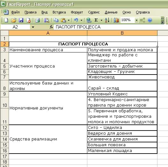168x167 pixels.
Task: Open the Вид menu
Action: point(44,12)
